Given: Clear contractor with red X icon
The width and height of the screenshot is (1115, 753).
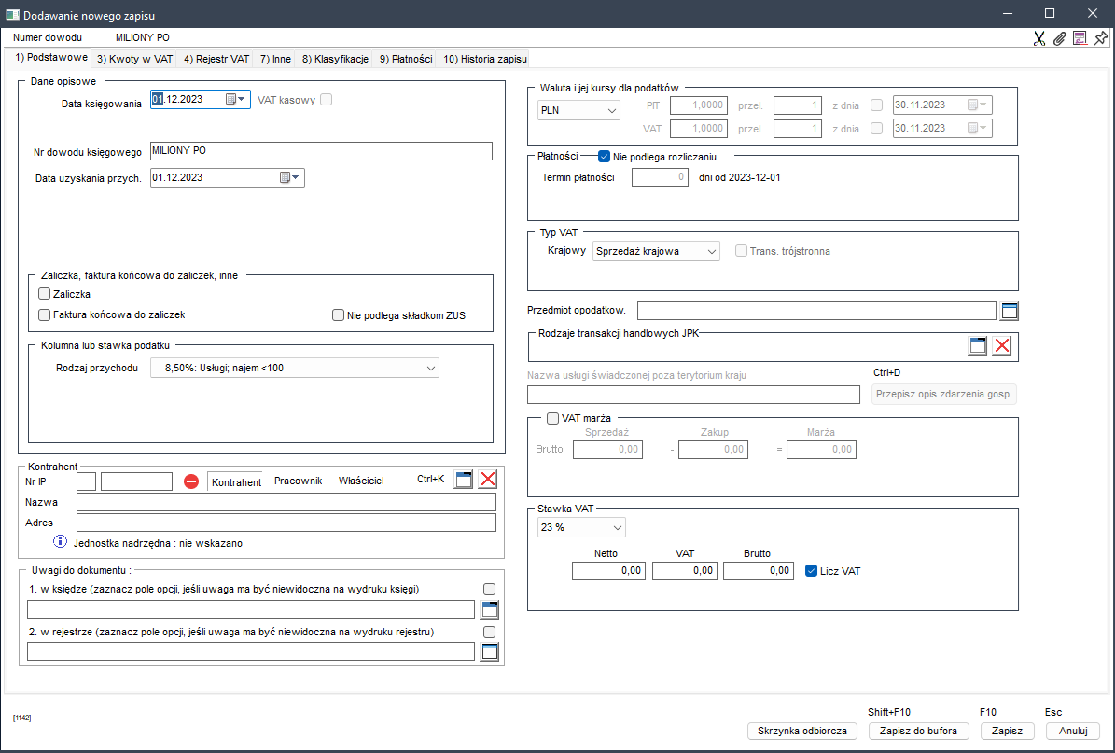Looking at the screenshot, I should pos(488,480).
